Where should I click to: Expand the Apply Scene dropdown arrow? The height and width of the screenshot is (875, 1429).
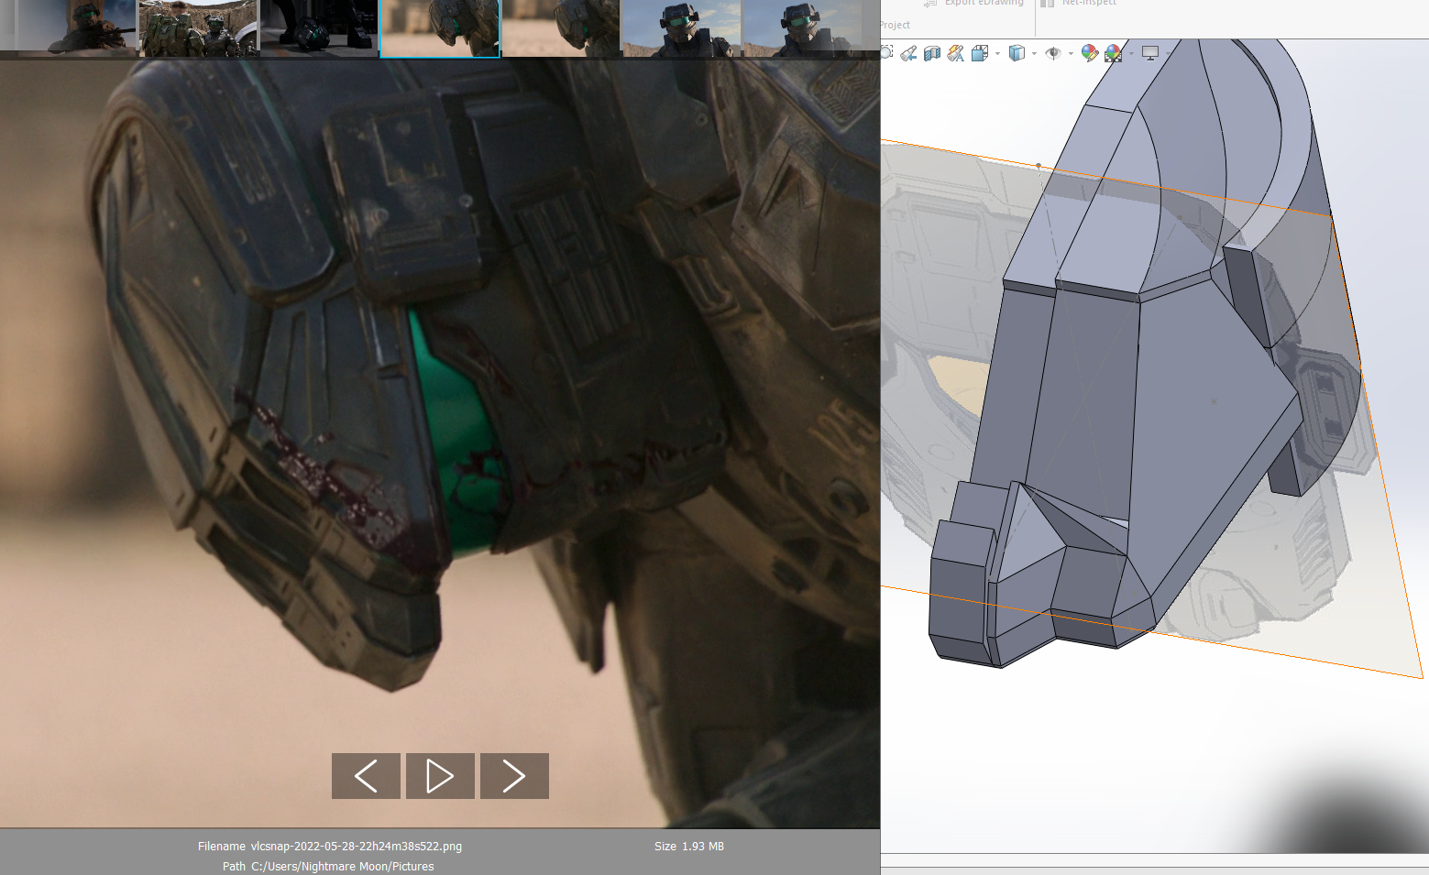point(1131,53)
